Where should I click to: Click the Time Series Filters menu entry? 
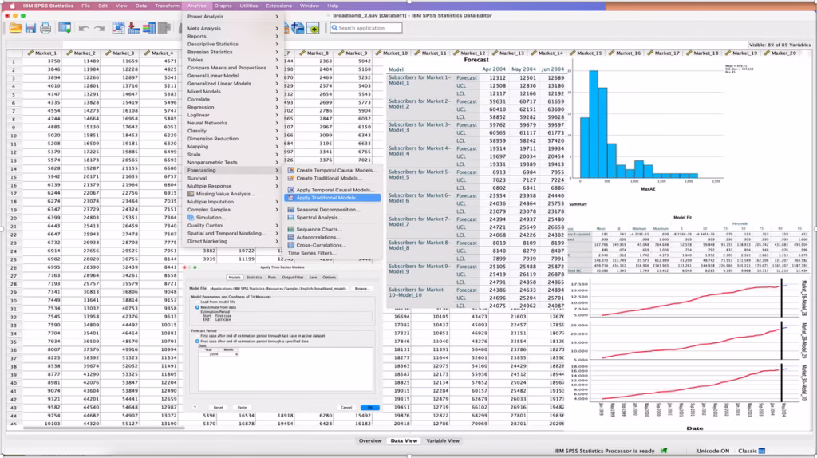312,253
